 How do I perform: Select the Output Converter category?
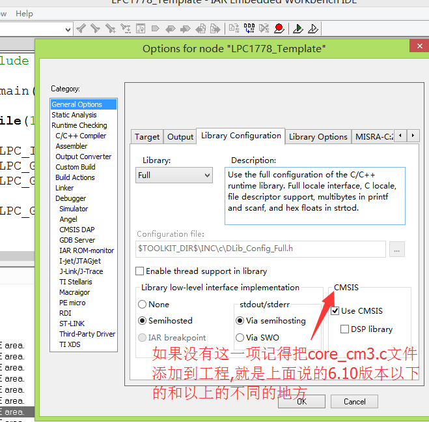click(x=84, y=157)
